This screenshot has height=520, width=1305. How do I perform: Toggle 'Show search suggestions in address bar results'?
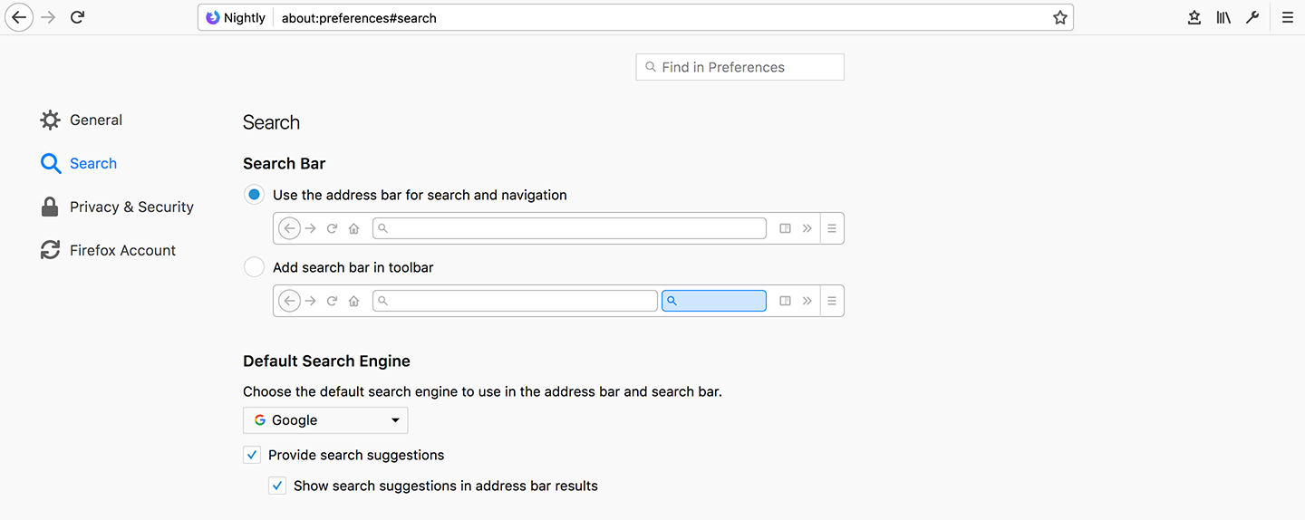(x=277, y=486)
